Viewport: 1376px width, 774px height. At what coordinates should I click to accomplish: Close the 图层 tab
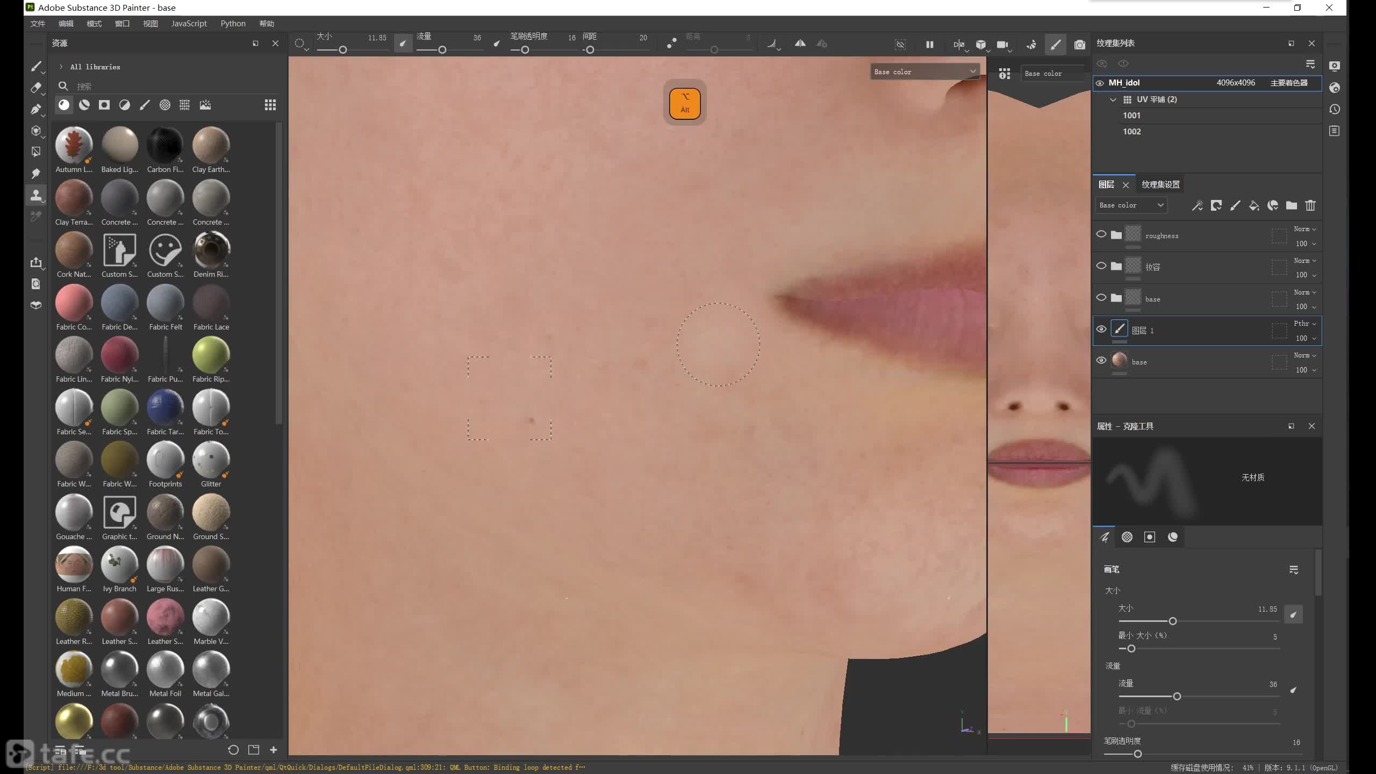pos(1126,185)
